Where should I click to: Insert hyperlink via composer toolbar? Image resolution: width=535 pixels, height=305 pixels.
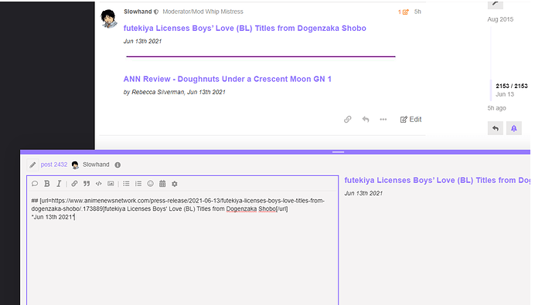coord(74,184)
